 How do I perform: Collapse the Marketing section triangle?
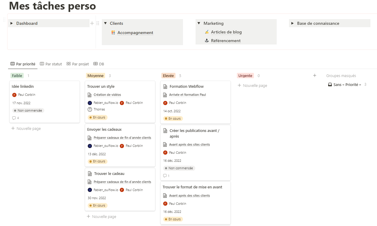click(199, 23)
